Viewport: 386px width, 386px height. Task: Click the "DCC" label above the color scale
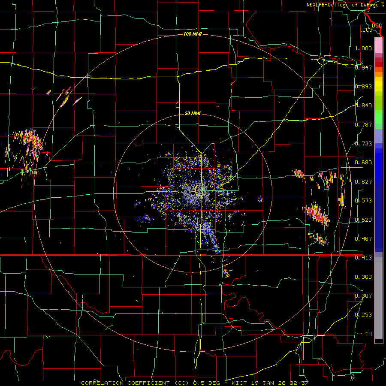(377, 26)
